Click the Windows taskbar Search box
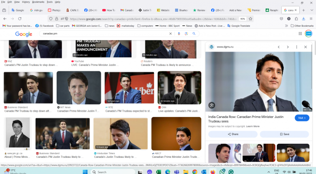 pos(113,172)
